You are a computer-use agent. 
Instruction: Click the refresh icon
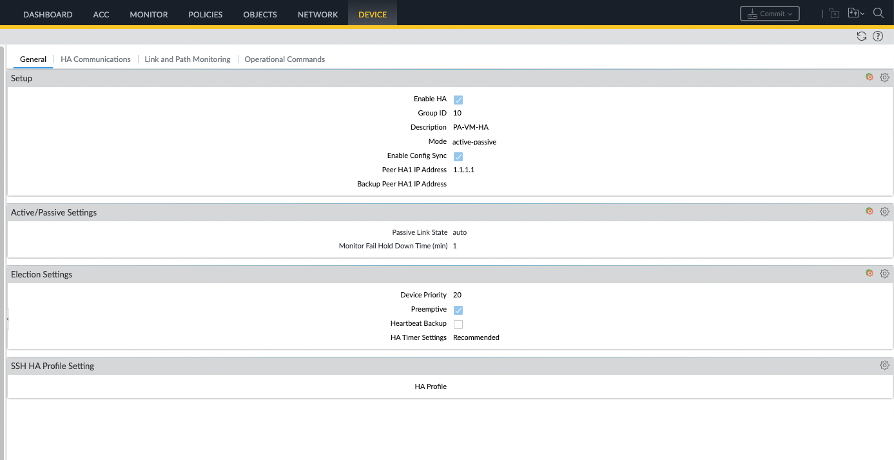pos(862,36)
